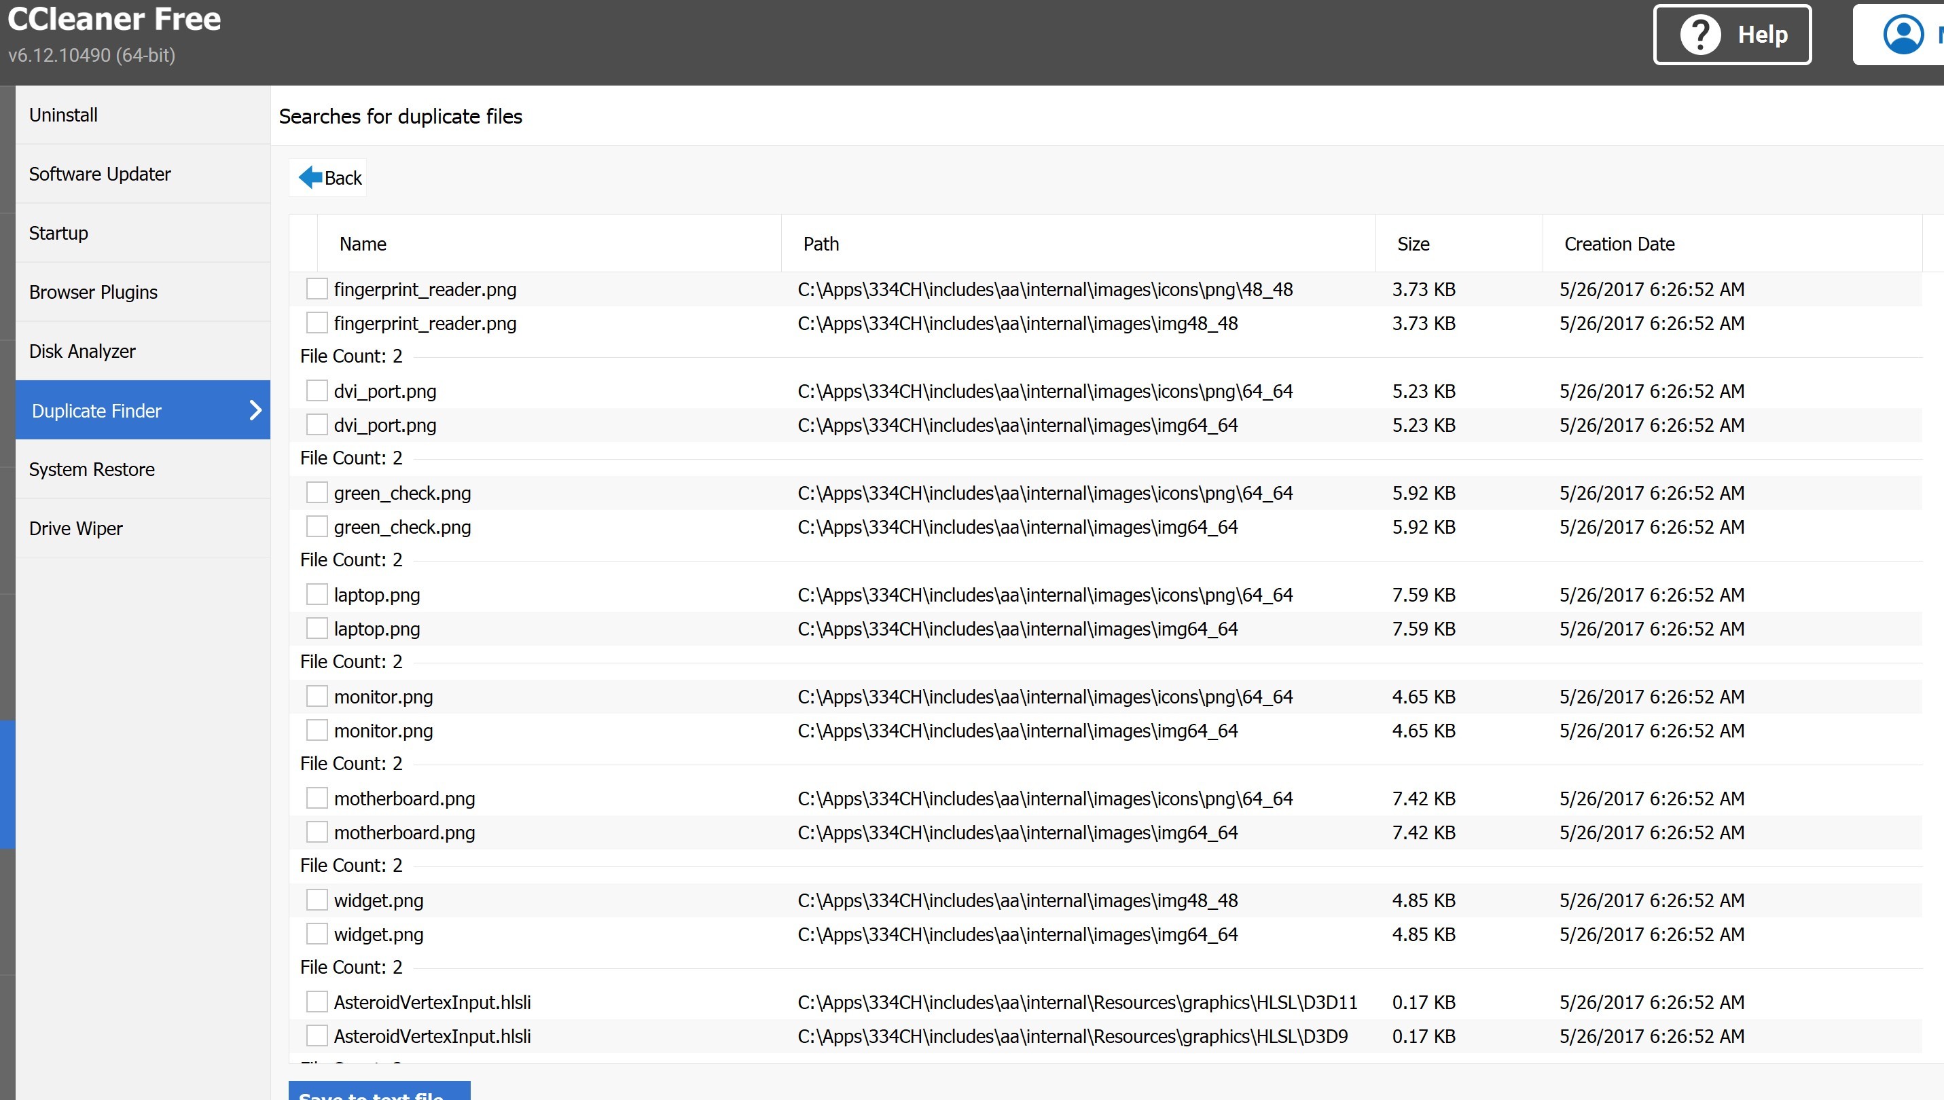Image resolution: width=1944 pixels, height=1100 pixels.
Task: Open Software Updater section
Action: point(143,174)
